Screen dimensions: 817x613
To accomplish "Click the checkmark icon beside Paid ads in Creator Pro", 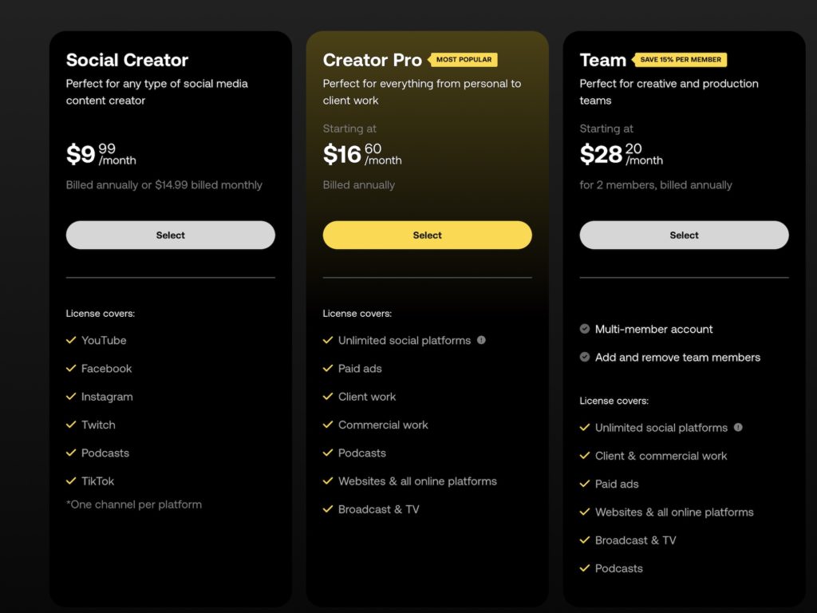I will coord(328,369).
